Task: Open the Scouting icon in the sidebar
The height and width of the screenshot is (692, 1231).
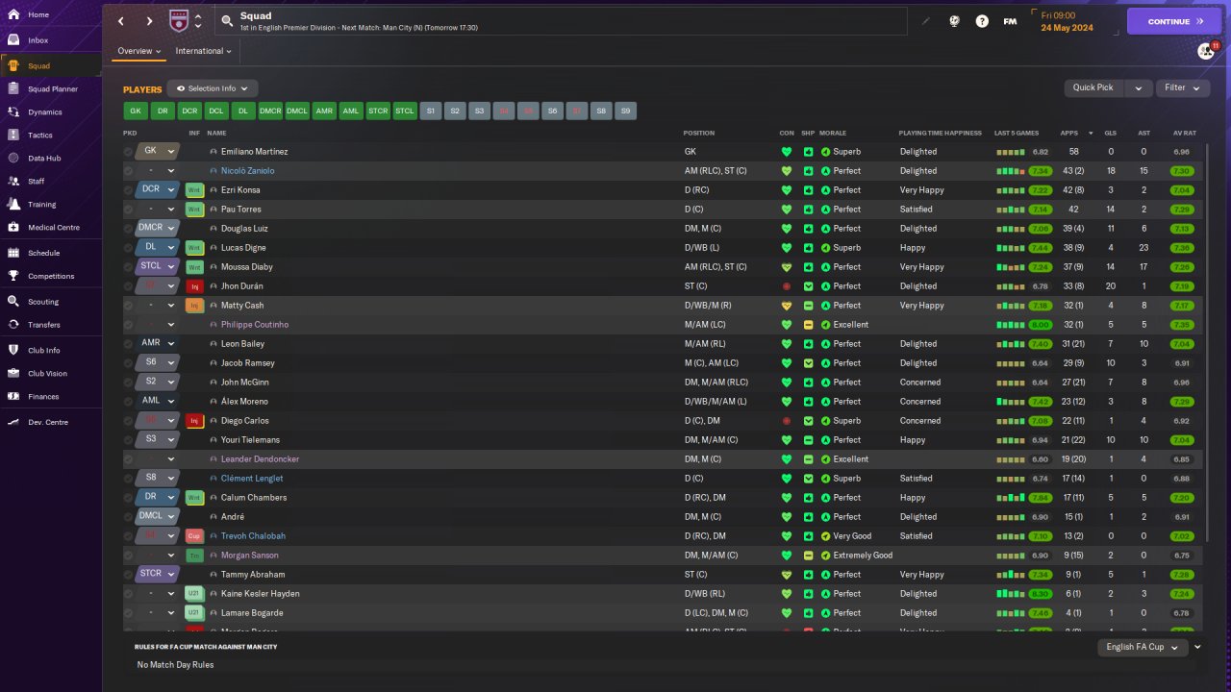Action: click(13, 302)
